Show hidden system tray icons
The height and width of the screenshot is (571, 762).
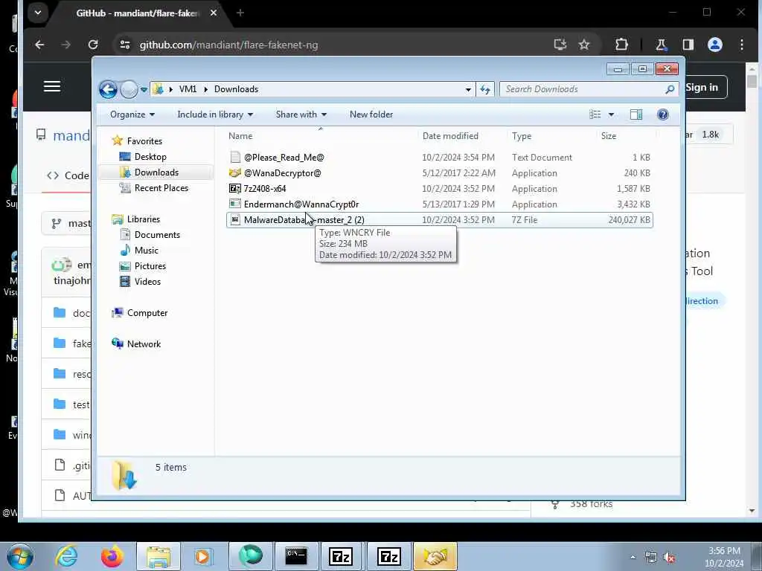click(633, 558)
